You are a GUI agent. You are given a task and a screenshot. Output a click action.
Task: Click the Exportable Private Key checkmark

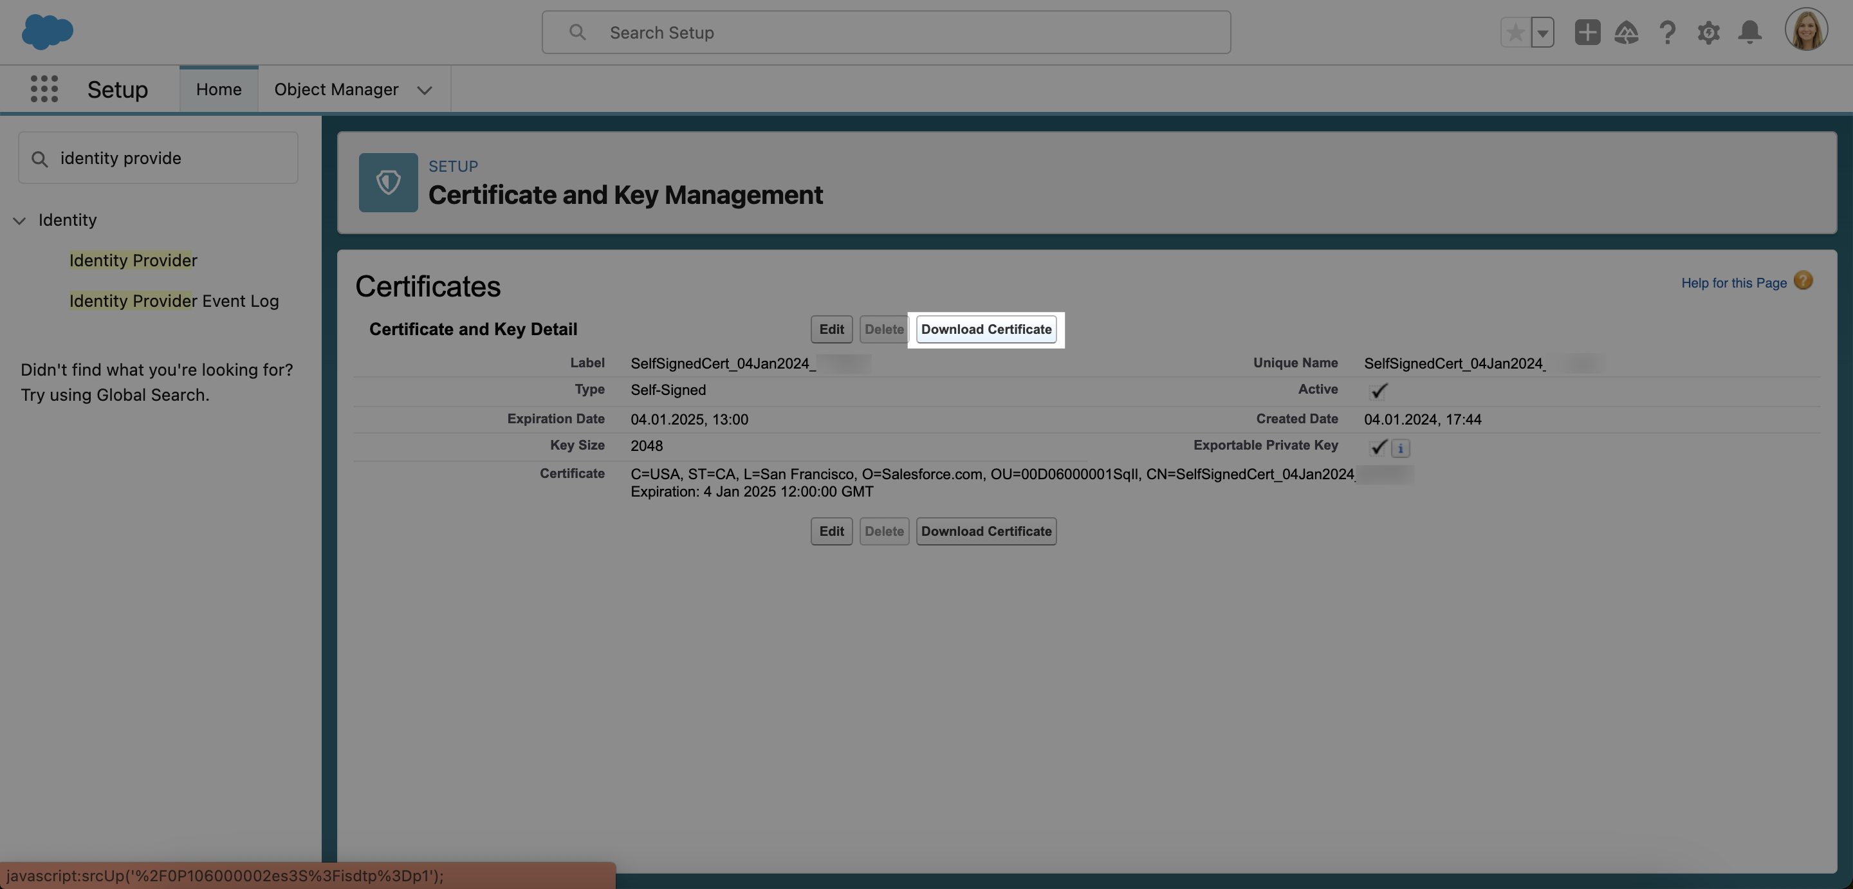(1378, 447)
